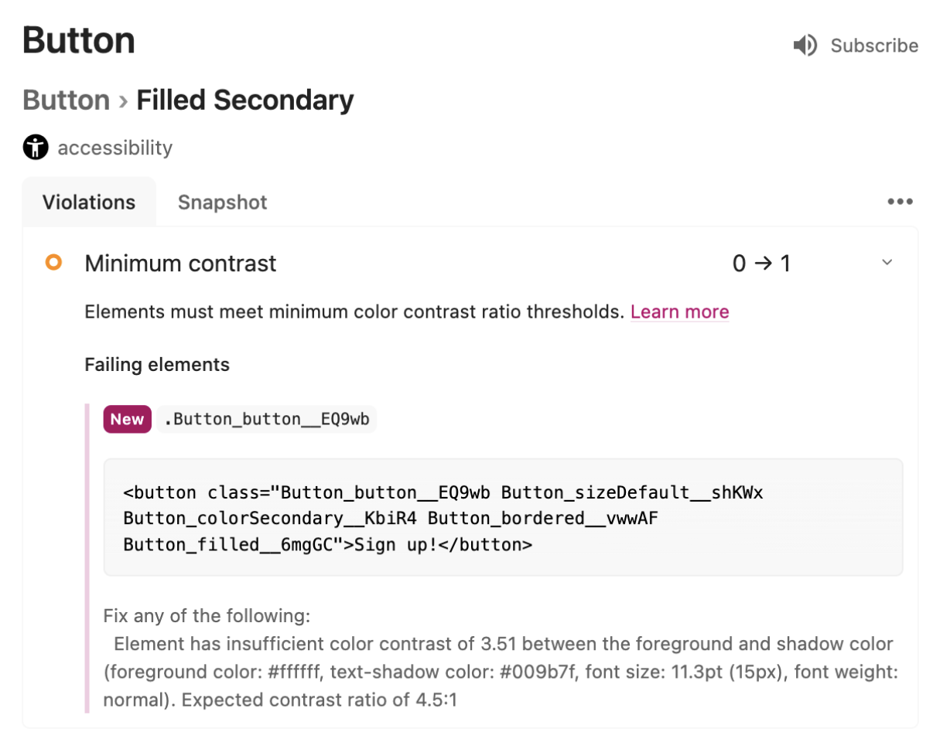Select the HTML button code snippet block

(x=503, y=518)
